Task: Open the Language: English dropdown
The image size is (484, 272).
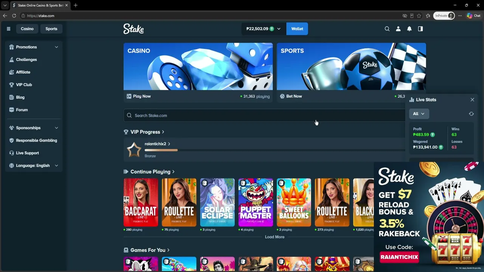Action: click(x=33, y=165)
